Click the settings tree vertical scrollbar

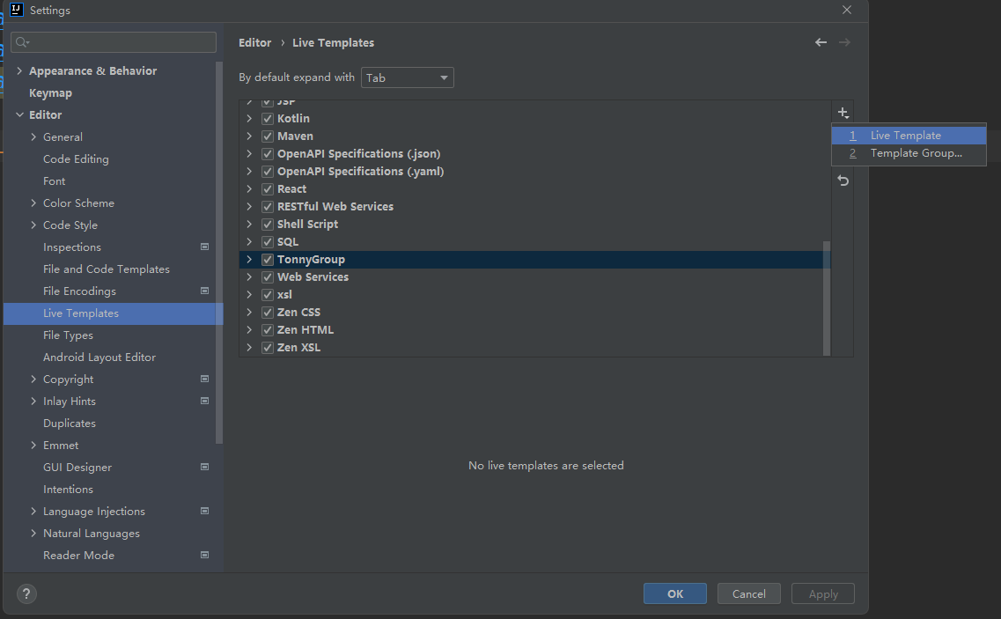click(x=219, y=253)
